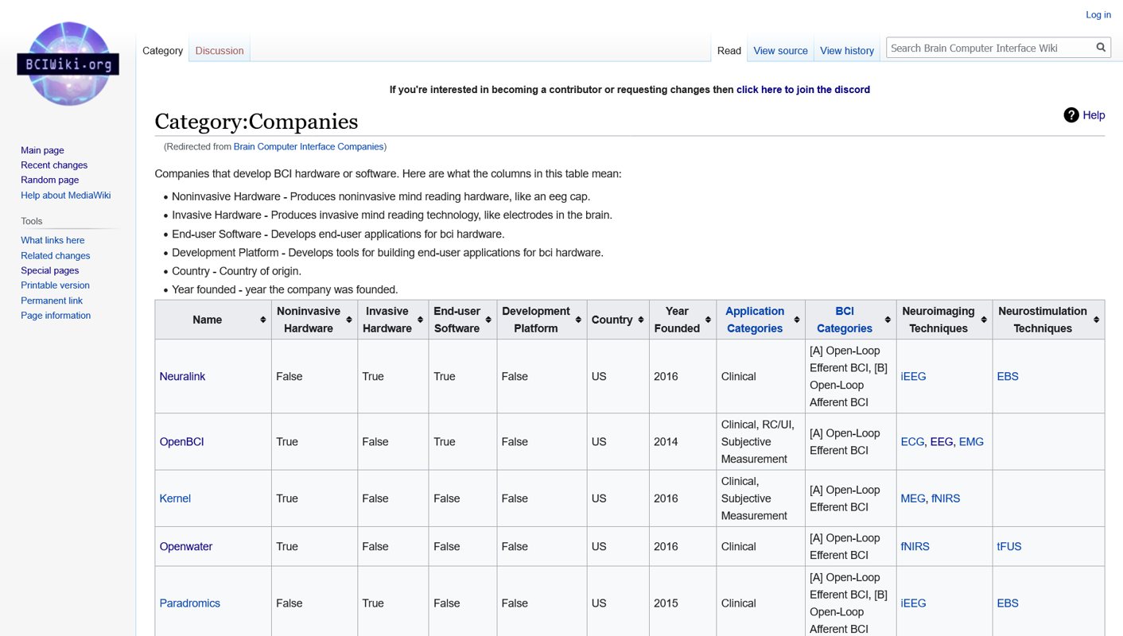Open EMG link in OpenBCI row

[971, 441]
